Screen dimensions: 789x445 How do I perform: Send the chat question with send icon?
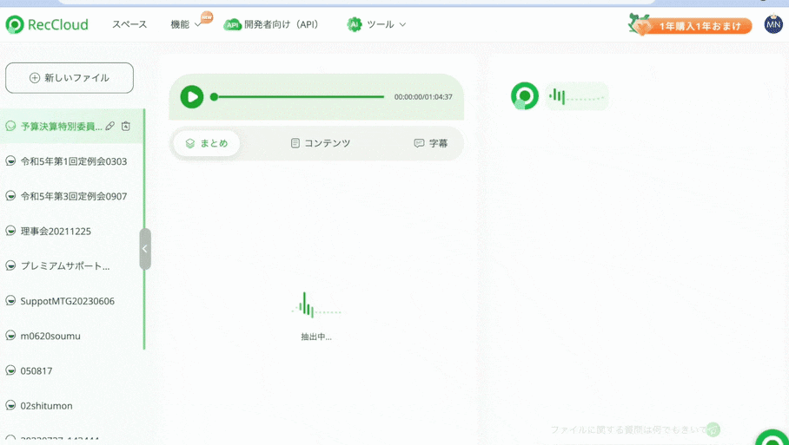coord(713,429)
